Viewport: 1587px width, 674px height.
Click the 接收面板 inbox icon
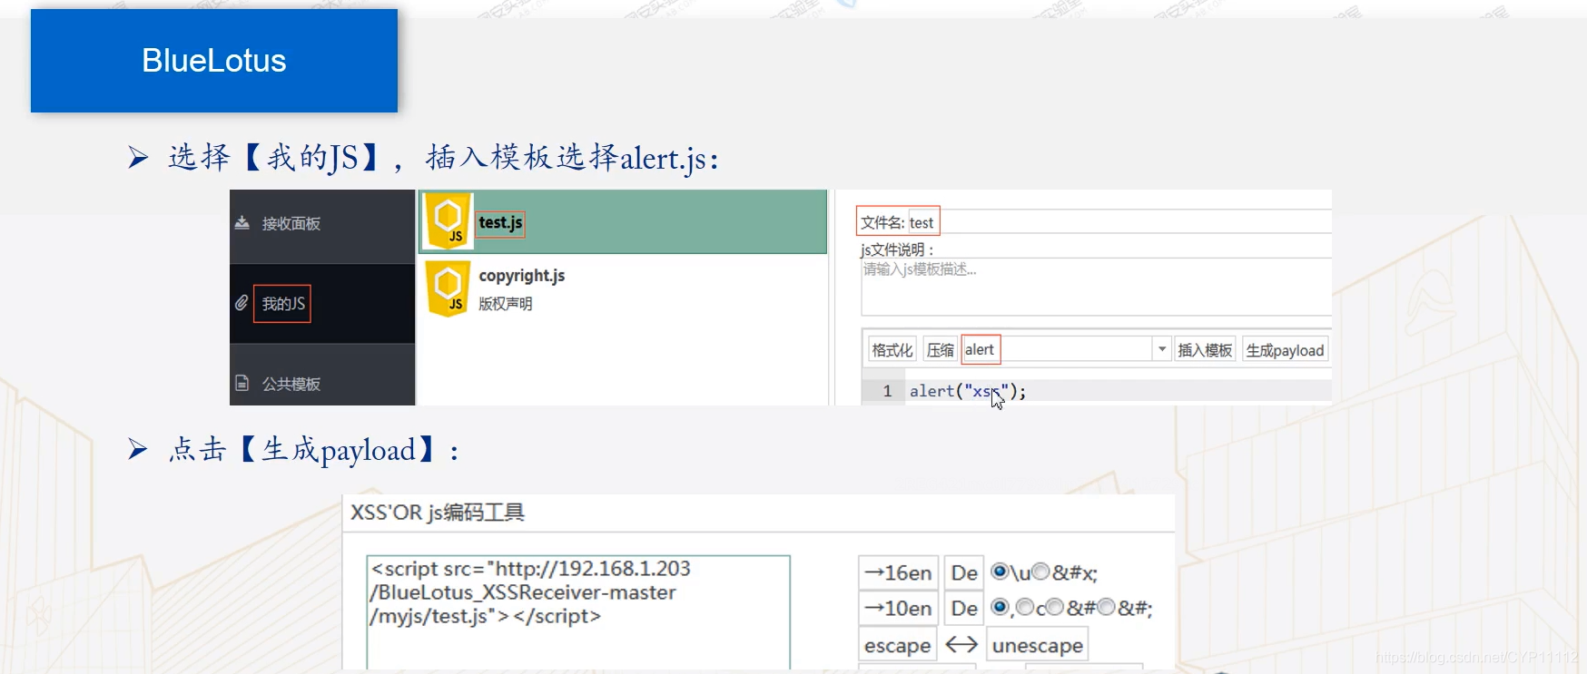click(x=241, y=223)
